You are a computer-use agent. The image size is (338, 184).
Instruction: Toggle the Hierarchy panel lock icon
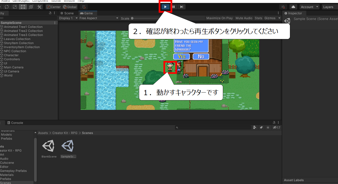(50, 13)
